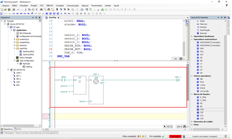Viewport: 232px width, 139px height.
Task: Switch to the POUs tab
Action: point(18,129)
